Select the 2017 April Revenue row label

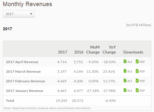pos(22,62)
